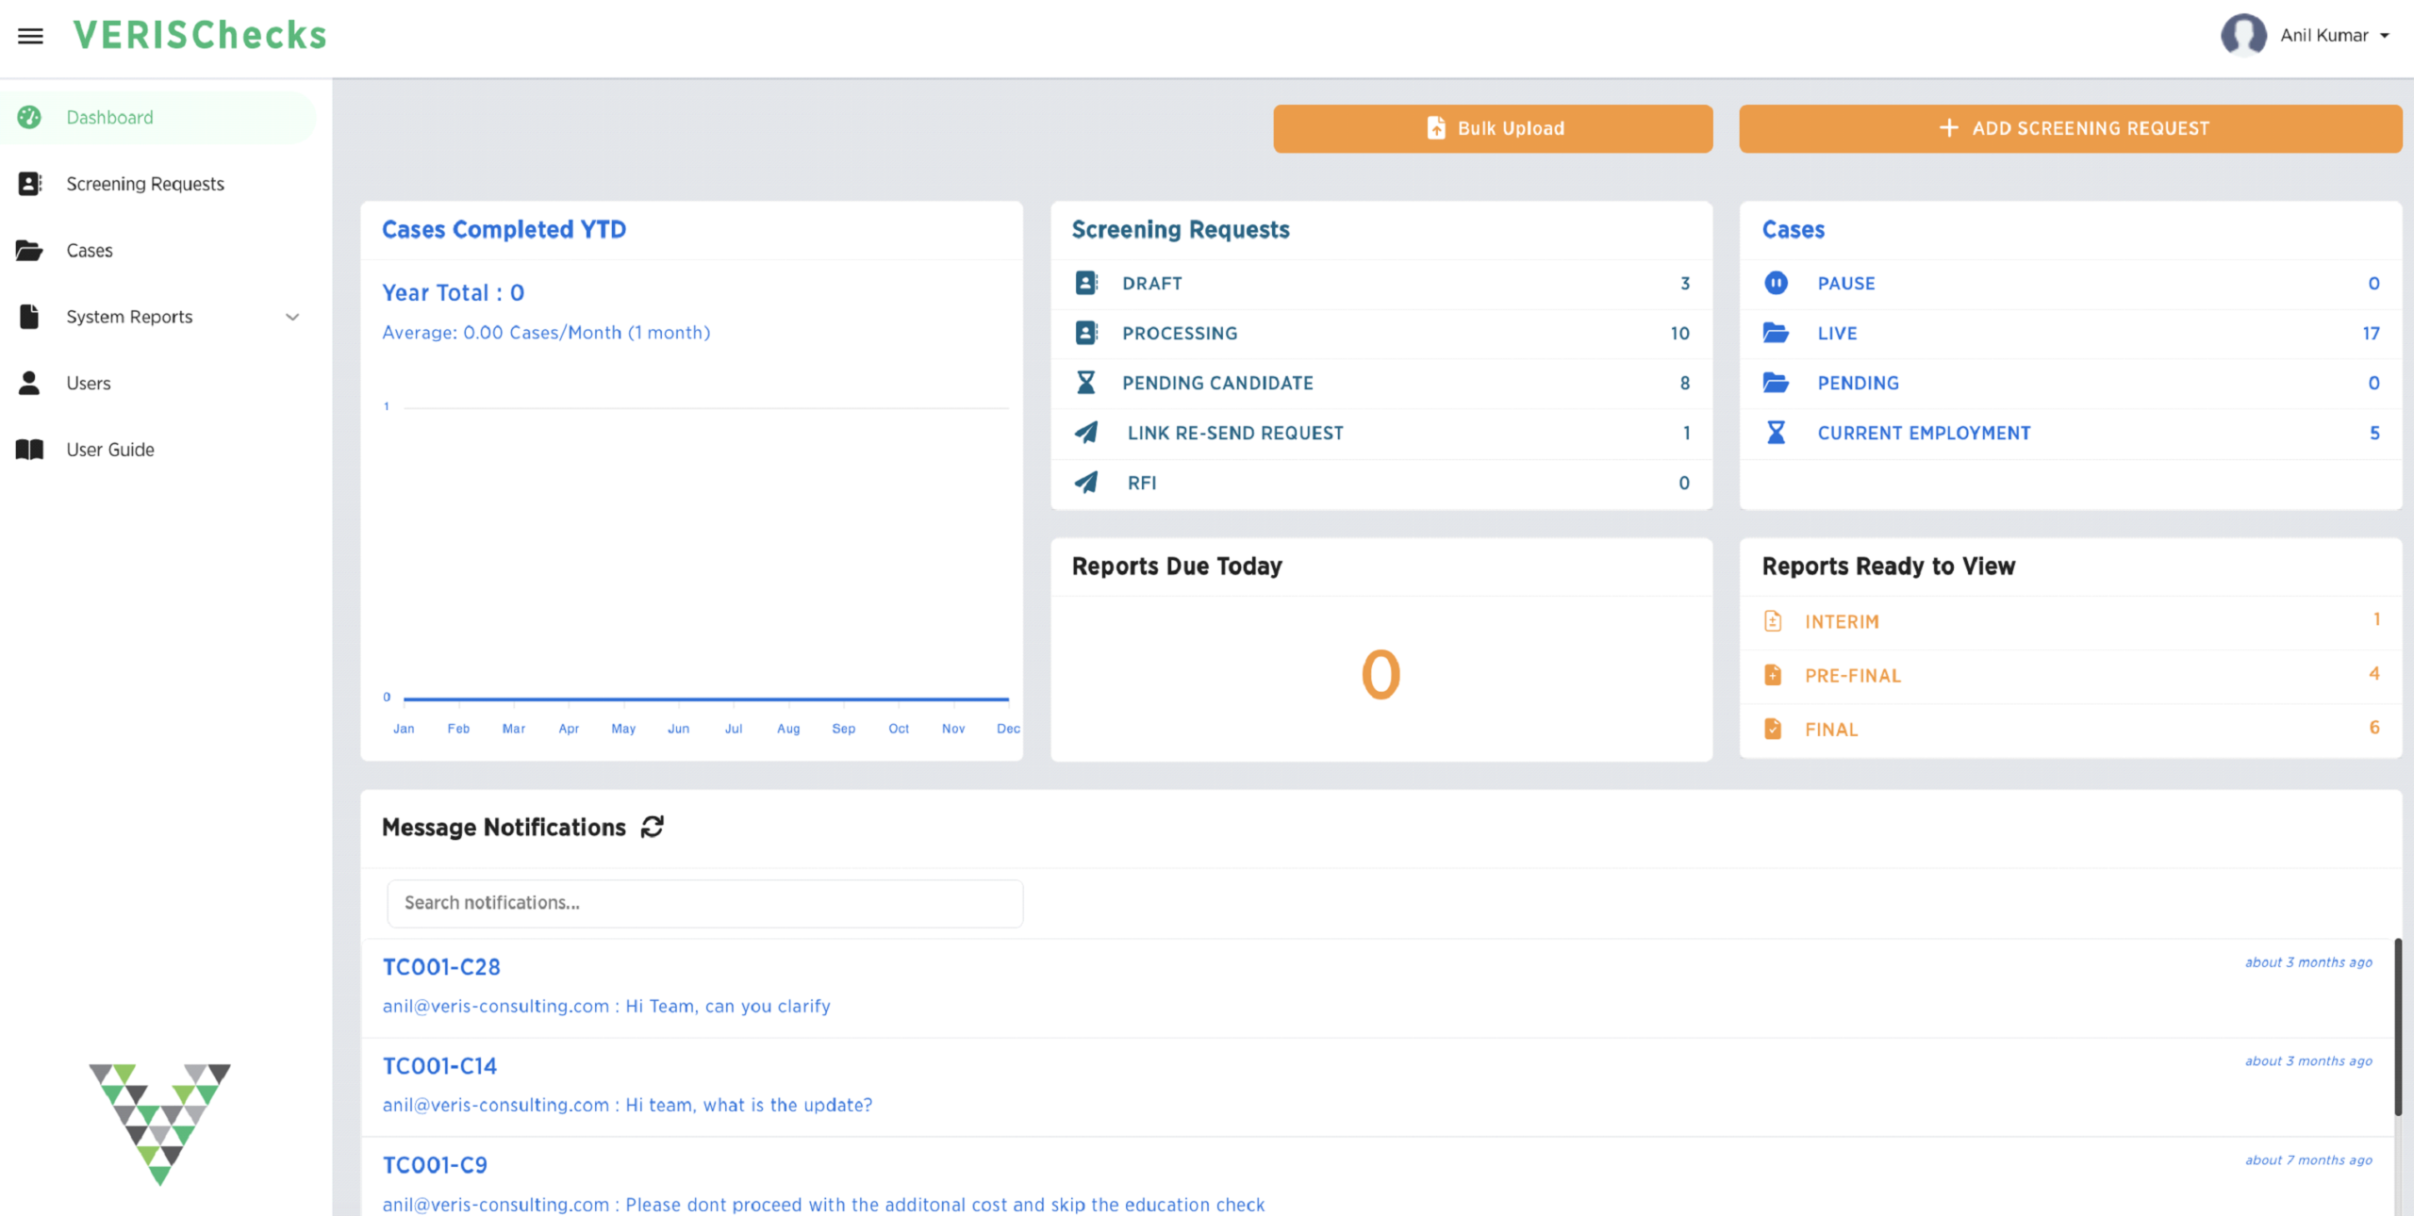Click Link Re-send Request paper plane icon
The width and height of the screenshot is (2414, 1216).
tap(1086, 433)
